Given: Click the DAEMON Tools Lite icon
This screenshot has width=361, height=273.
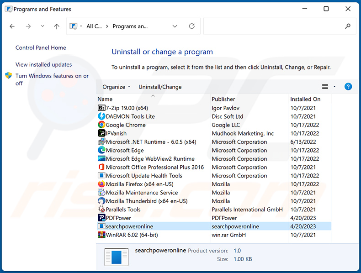Looking at the screenshot, I should pos(101,116).
